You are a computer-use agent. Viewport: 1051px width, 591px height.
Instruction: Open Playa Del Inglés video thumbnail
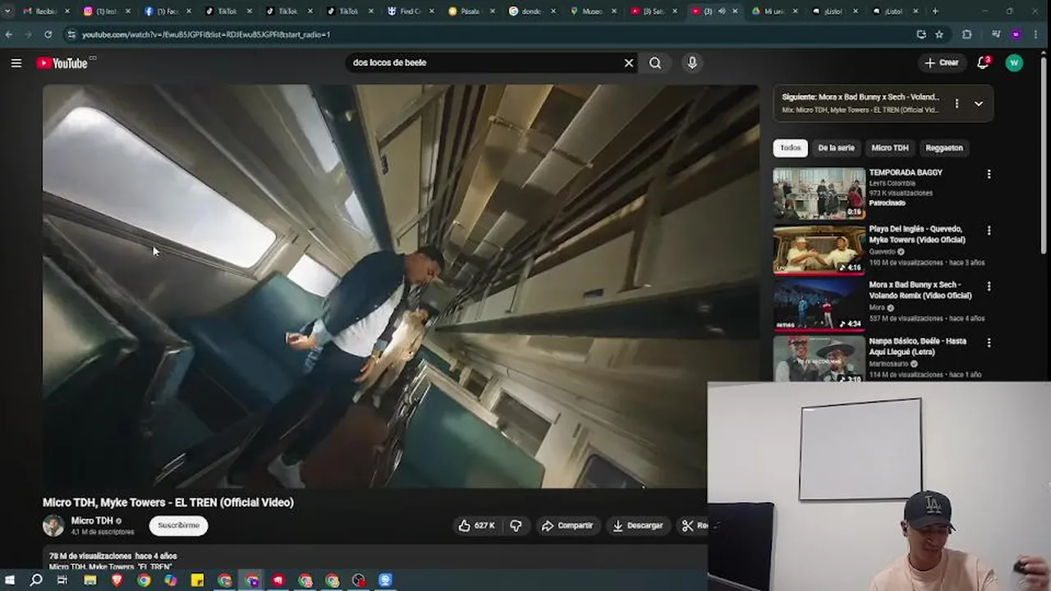tap(819, 249)
